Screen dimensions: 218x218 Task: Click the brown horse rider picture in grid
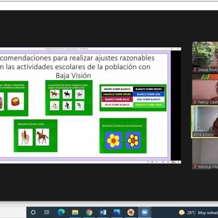(55, 94)
